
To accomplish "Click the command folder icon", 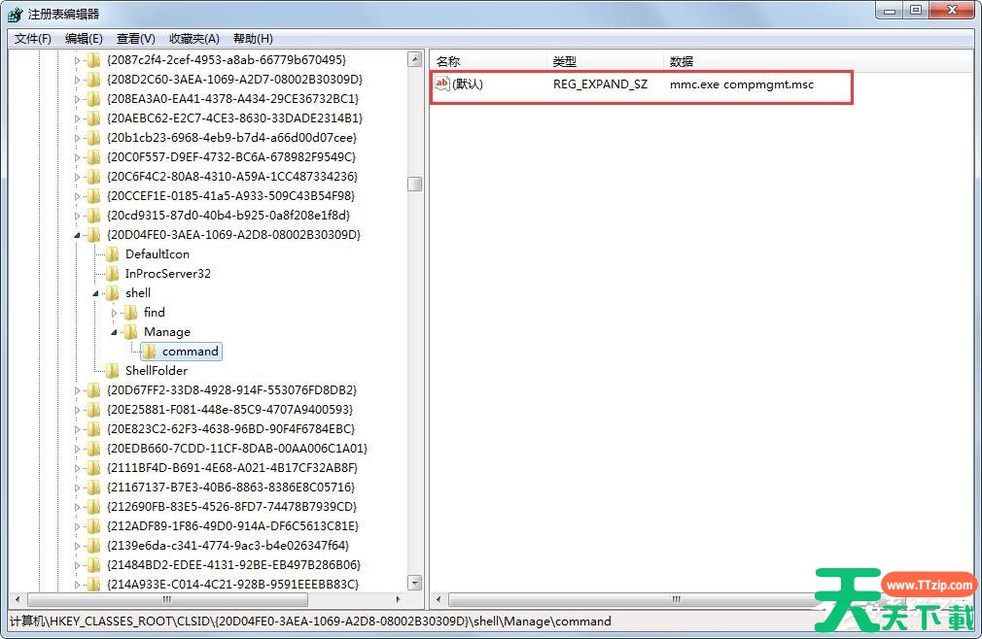I will 149,352.
